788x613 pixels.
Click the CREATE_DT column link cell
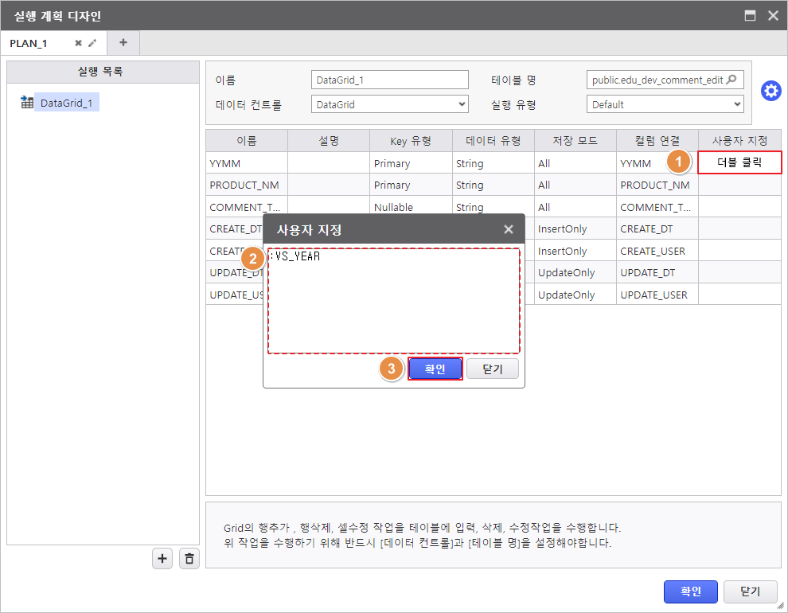[657, 228]
